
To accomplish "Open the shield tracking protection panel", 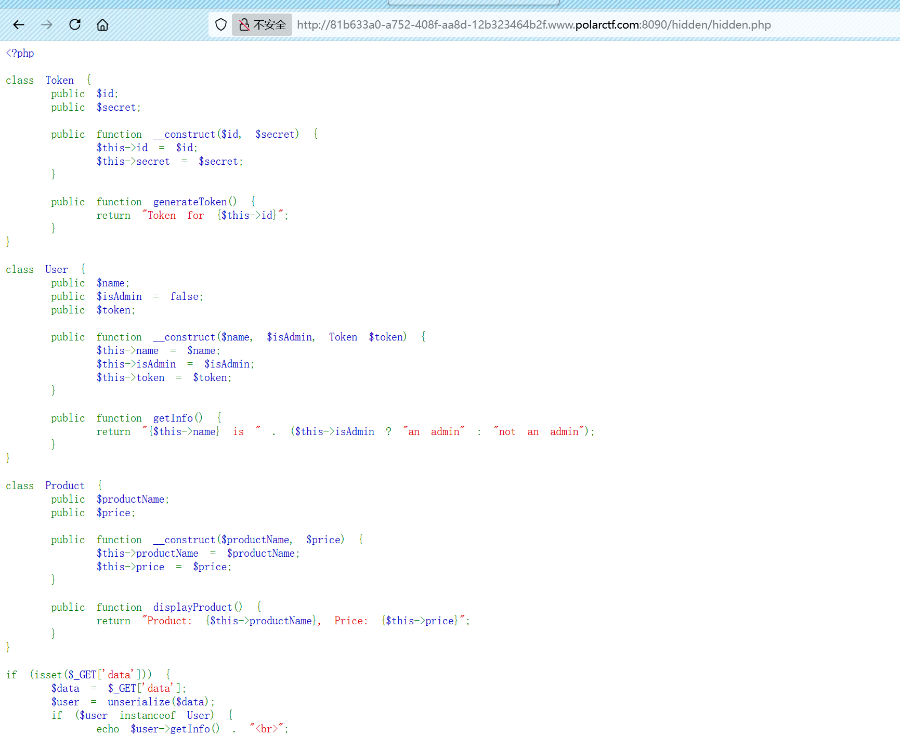I will tap(221, 24).
